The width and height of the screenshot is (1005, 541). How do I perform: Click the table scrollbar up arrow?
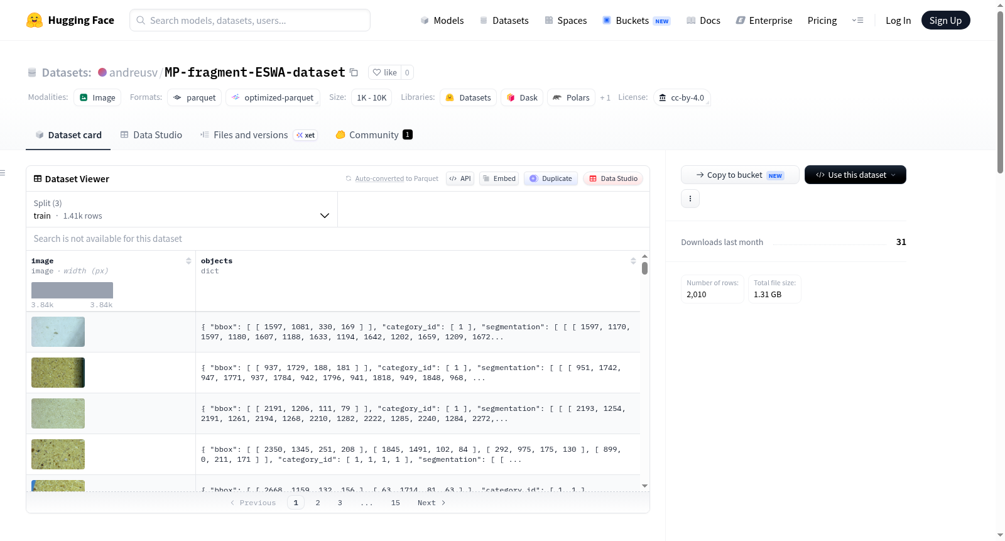pyautogui.click(x=644, y=256)
